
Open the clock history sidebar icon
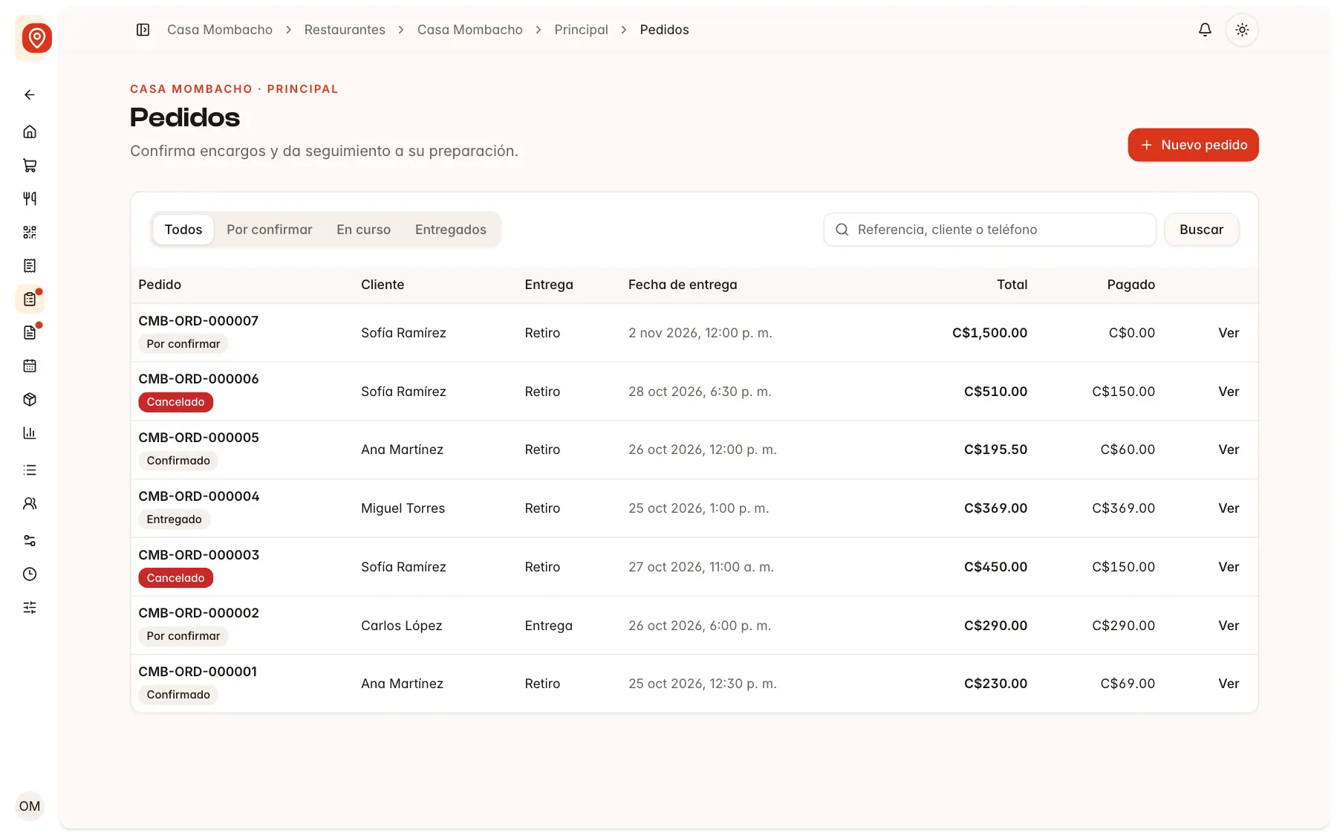pos(30,574)
